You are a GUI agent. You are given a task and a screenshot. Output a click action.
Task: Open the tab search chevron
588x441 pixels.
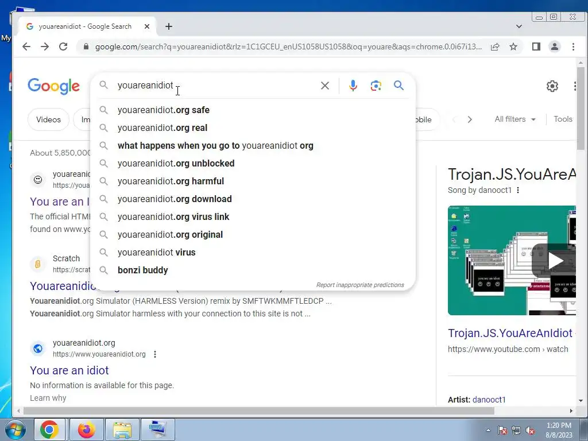pyautogui.click(x=519, y=26)
